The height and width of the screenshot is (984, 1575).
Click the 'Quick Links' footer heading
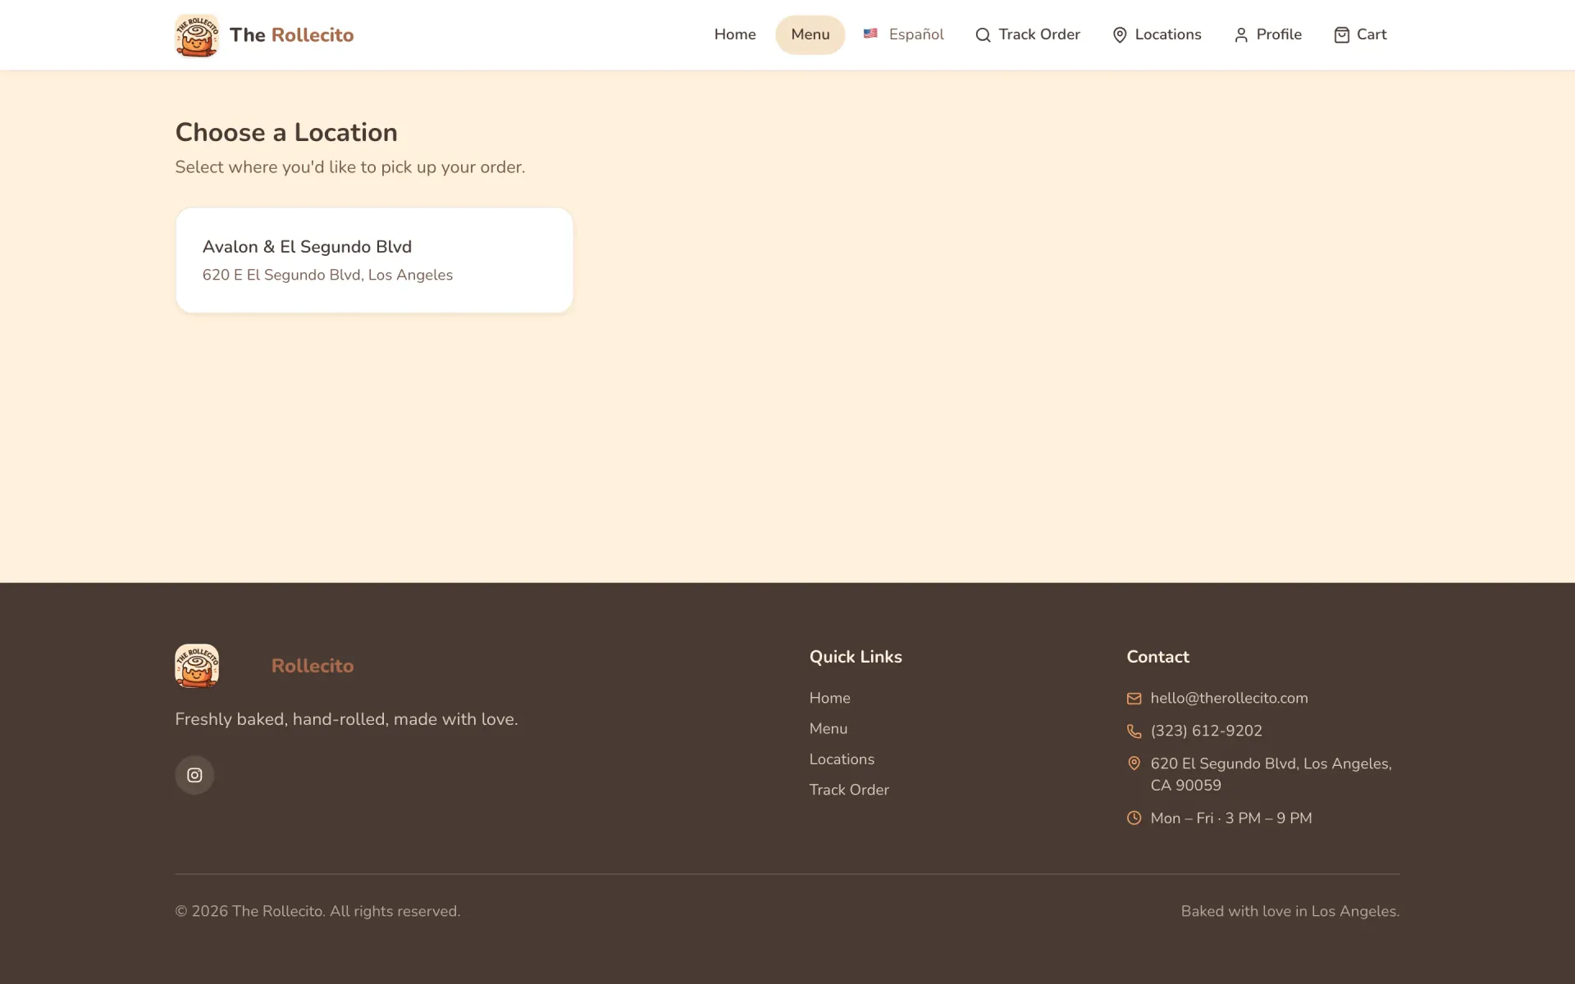(x=856, y=657)
